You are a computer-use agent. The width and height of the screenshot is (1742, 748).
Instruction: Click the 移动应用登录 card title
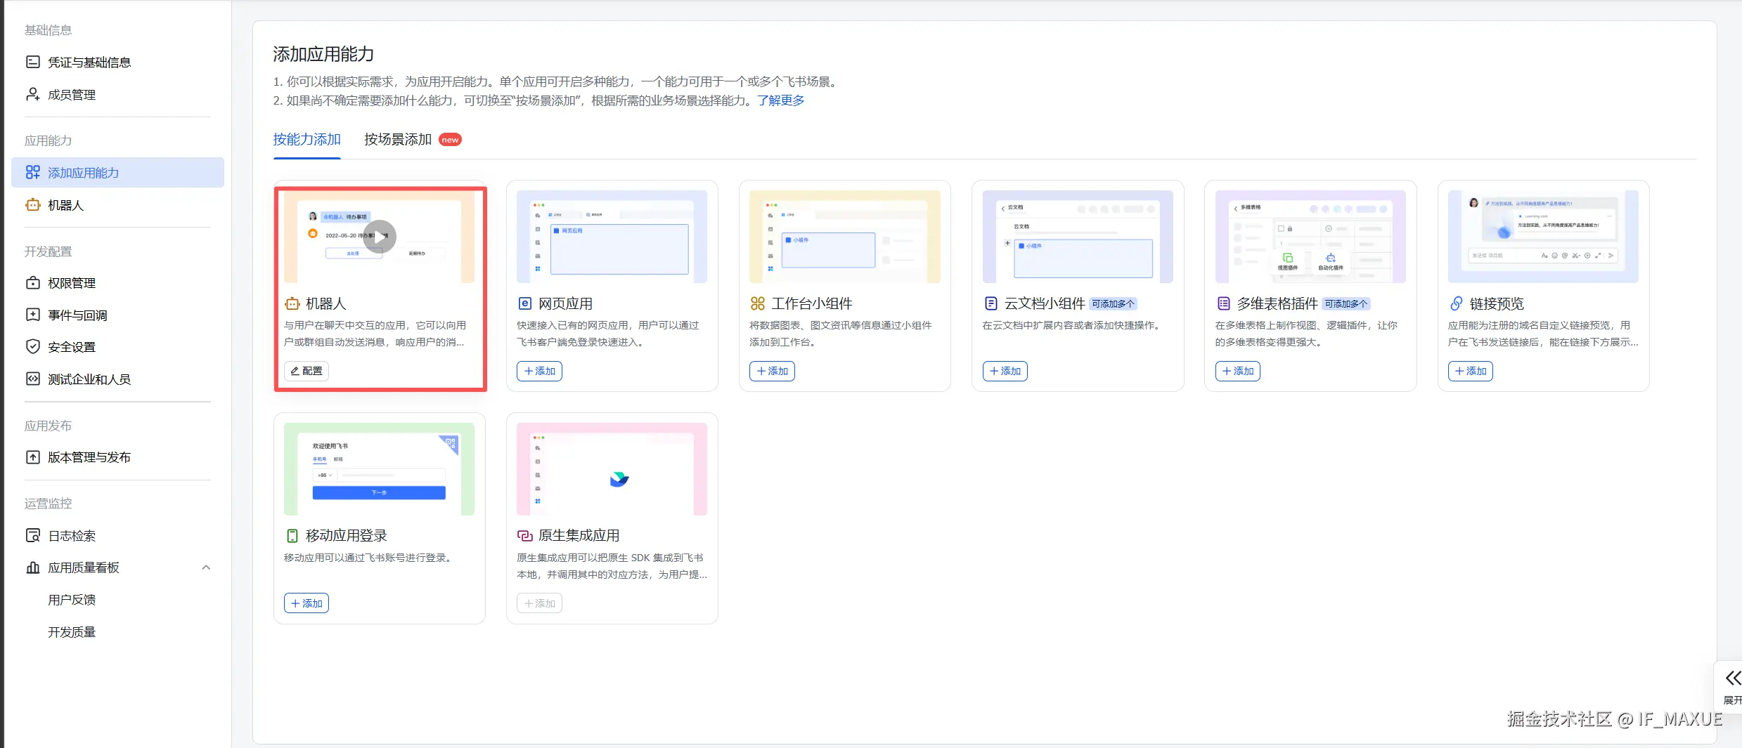[346, 535]
